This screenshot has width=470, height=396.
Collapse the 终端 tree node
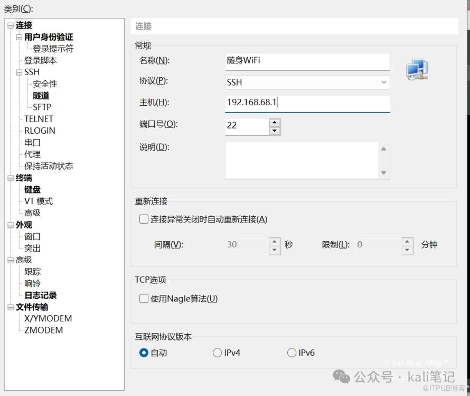tap(11, 178)
